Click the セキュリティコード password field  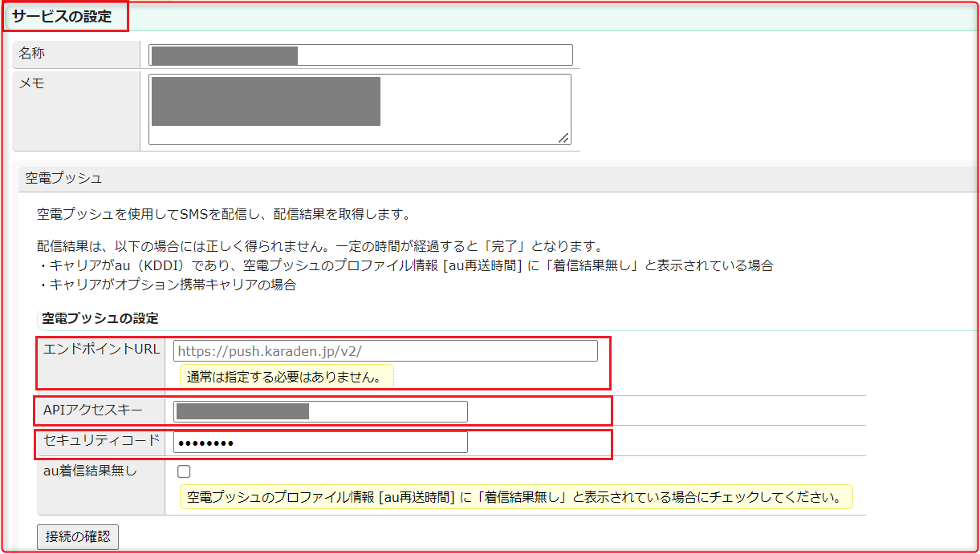click(321, 443)
